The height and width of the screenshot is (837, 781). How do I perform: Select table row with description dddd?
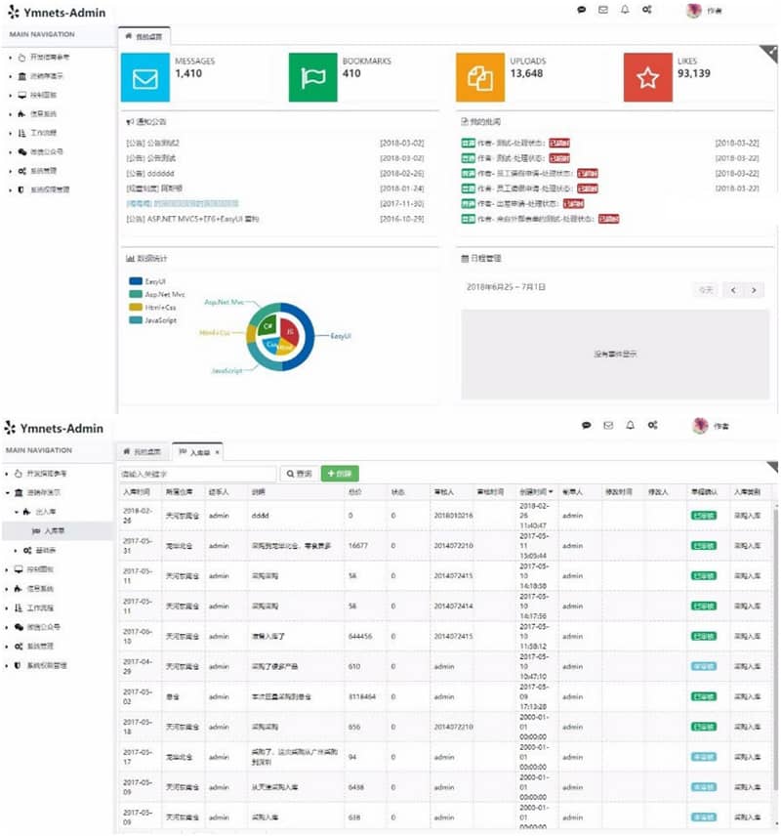tap(446, 517)
